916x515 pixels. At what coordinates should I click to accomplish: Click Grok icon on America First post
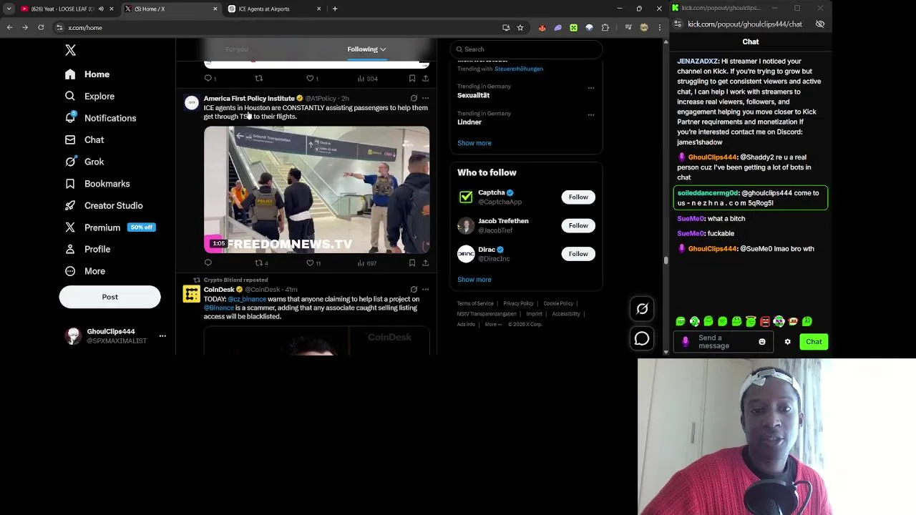(x=414, y=98)
